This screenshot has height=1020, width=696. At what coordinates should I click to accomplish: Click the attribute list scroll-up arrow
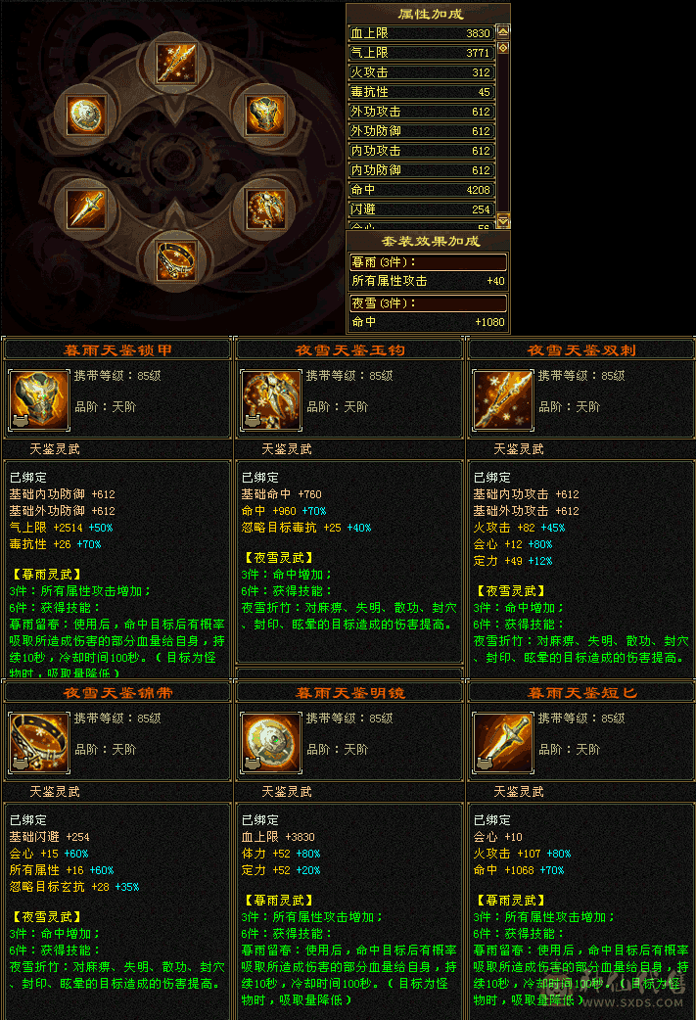click(503, 31)
